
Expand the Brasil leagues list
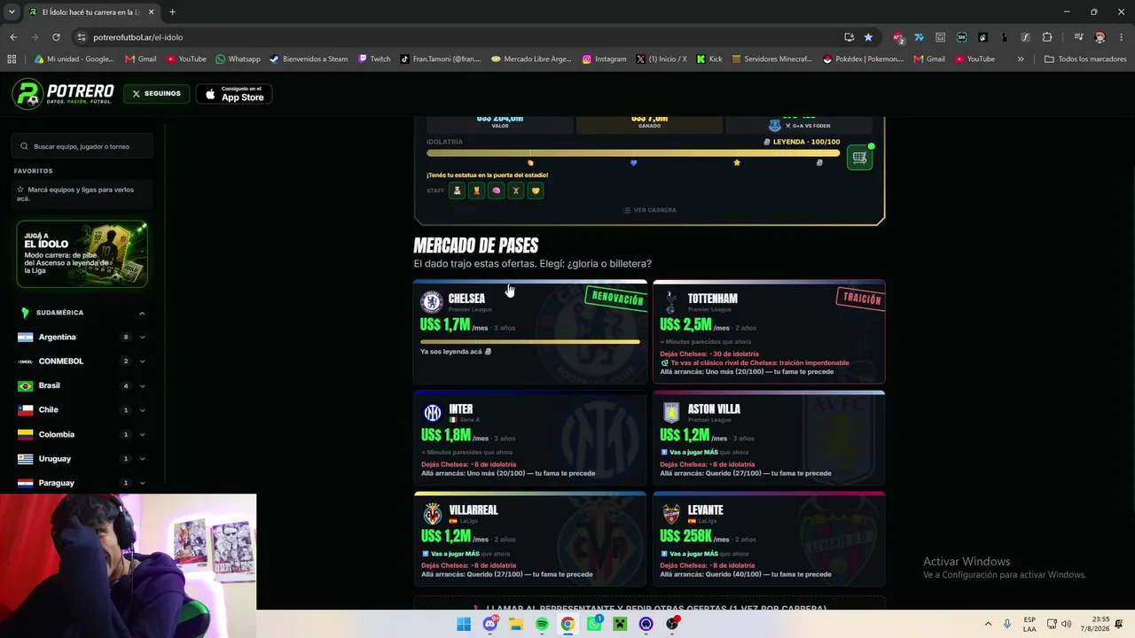coord(142,385)
